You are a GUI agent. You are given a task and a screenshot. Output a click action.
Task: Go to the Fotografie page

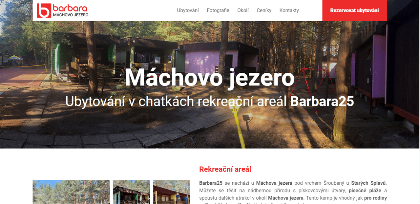[x=218, y=10]
